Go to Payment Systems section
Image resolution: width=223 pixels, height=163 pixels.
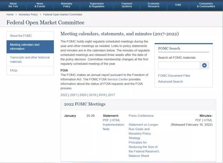click(x=127, y=5)
